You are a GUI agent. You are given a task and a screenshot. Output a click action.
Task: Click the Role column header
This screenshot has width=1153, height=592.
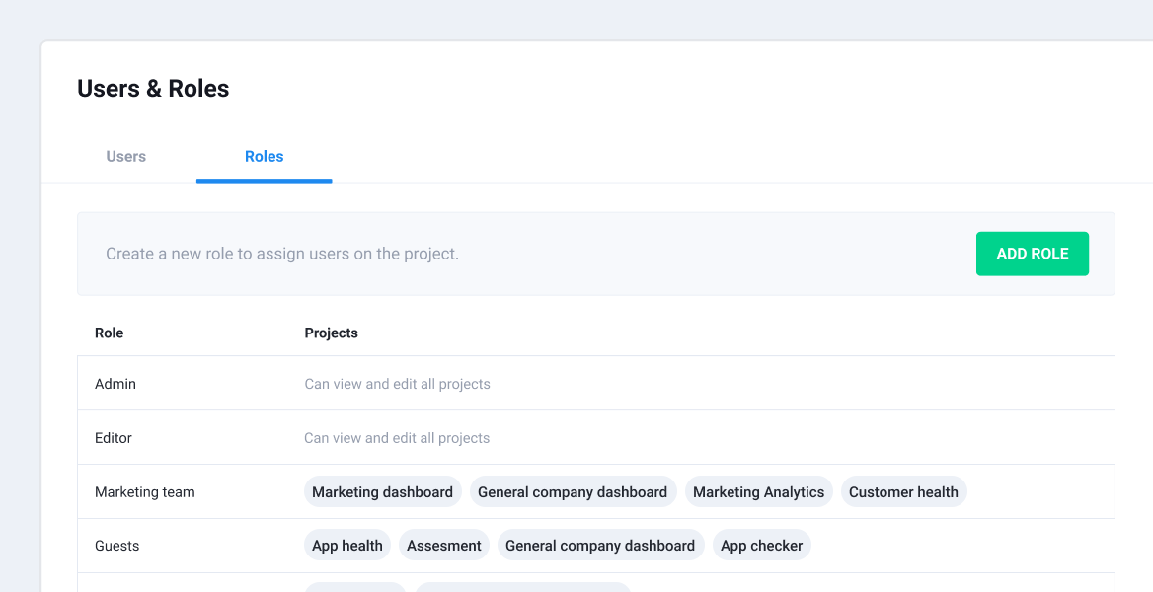[x=109, y=333]
